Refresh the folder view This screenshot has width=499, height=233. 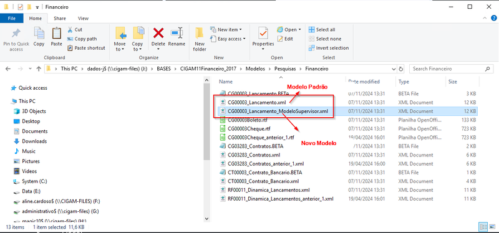click(x=401, y=69)
